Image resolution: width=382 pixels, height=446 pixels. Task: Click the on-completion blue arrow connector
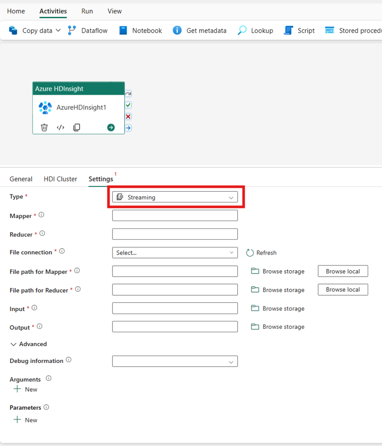[x=128, y=128]
